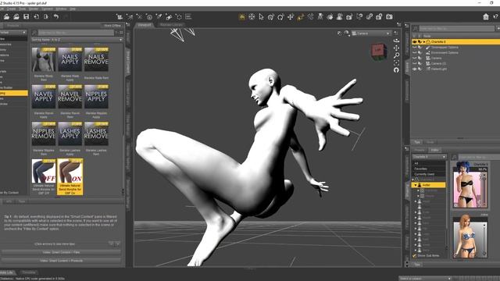Click the Scene pane search field
Viewport: 500px width, 281px height.
coord(457,29)
